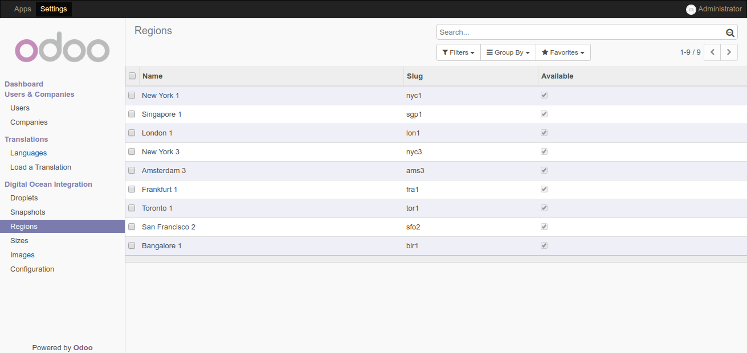
Task: Click the 1-9 / 9 pager counter
Action: pos(690,52)
